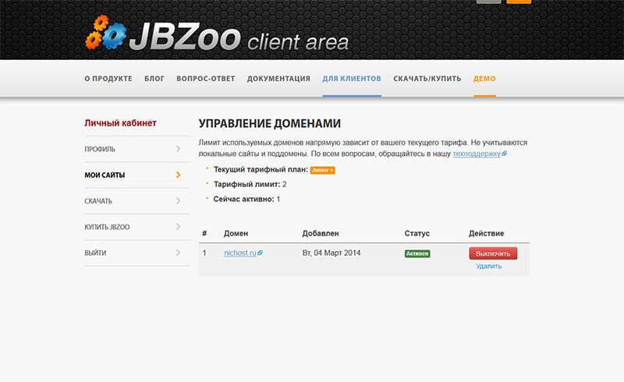Switch to the Демо tab

click(484, 79)
